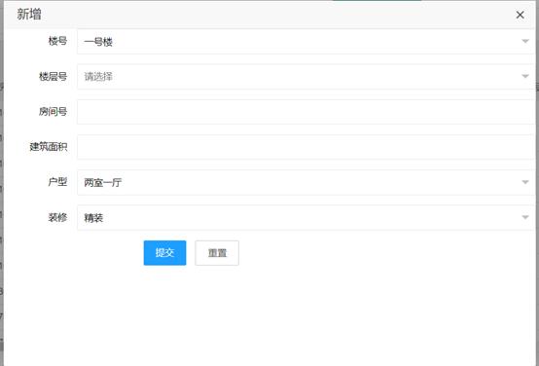Click the 楼层号 field label
539x366 pixels.
(53, 76)
